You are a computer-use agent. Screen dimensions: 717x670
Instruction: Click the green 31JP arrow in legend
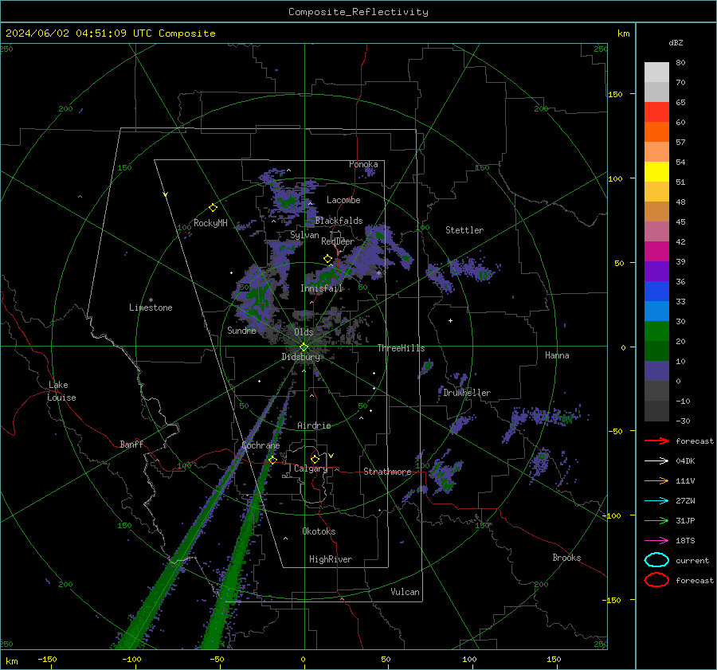[x=656, y=520]
